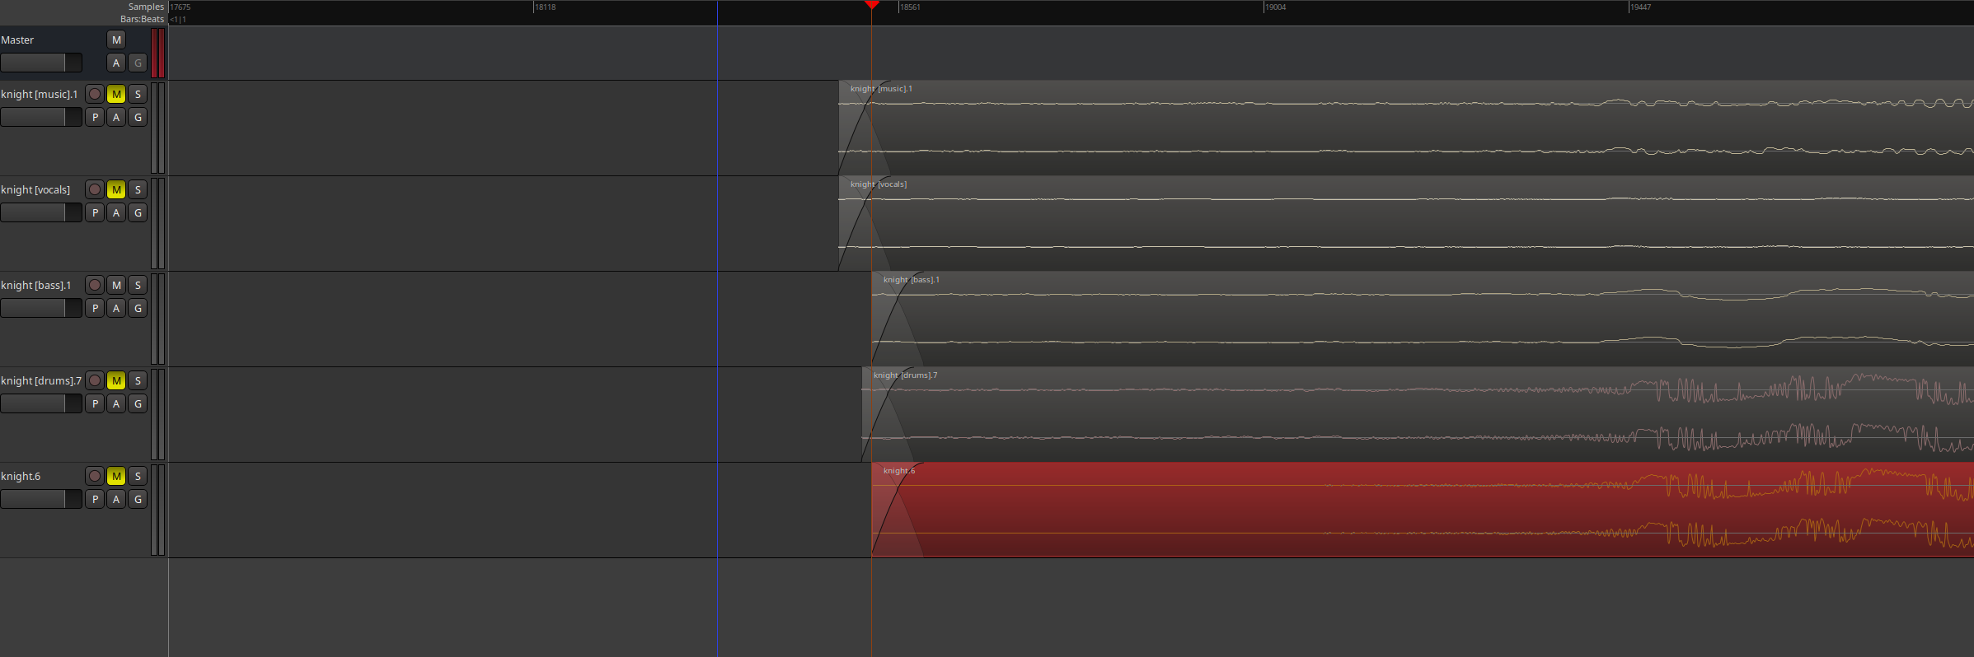Click the knight [bass].1 gain fader
The width and height of the screenshot is (1974, 657).
(x=41, y=308)
